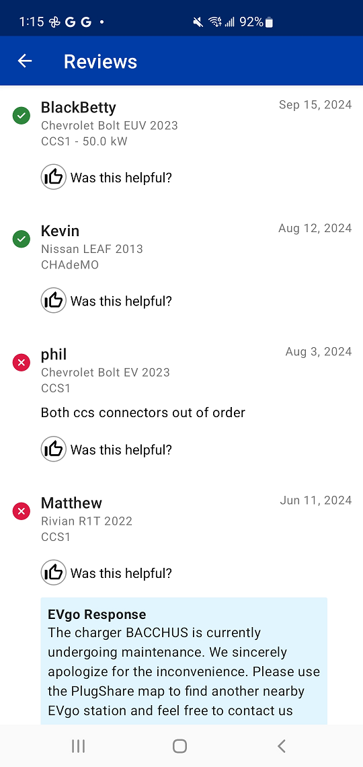Tap phil's comment about ccs connectors
The height and width of the screenshot is (767, 363).
143,412
